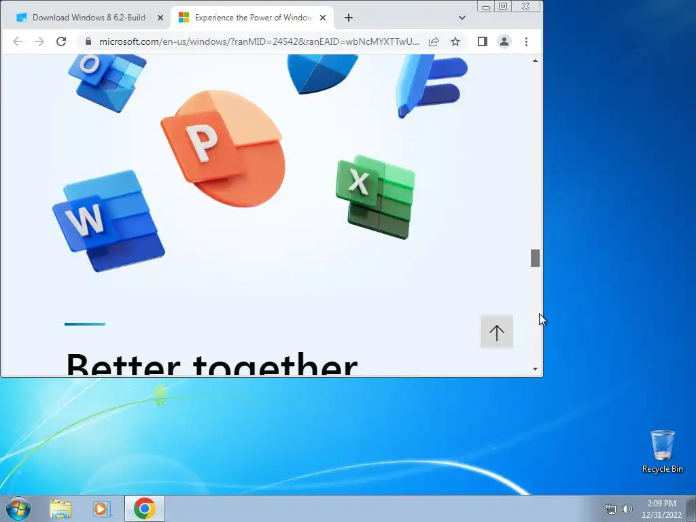This screenshot has width=696, height=522.
Task: Click the scrollbar down arrow
Action: click(535, 369)
